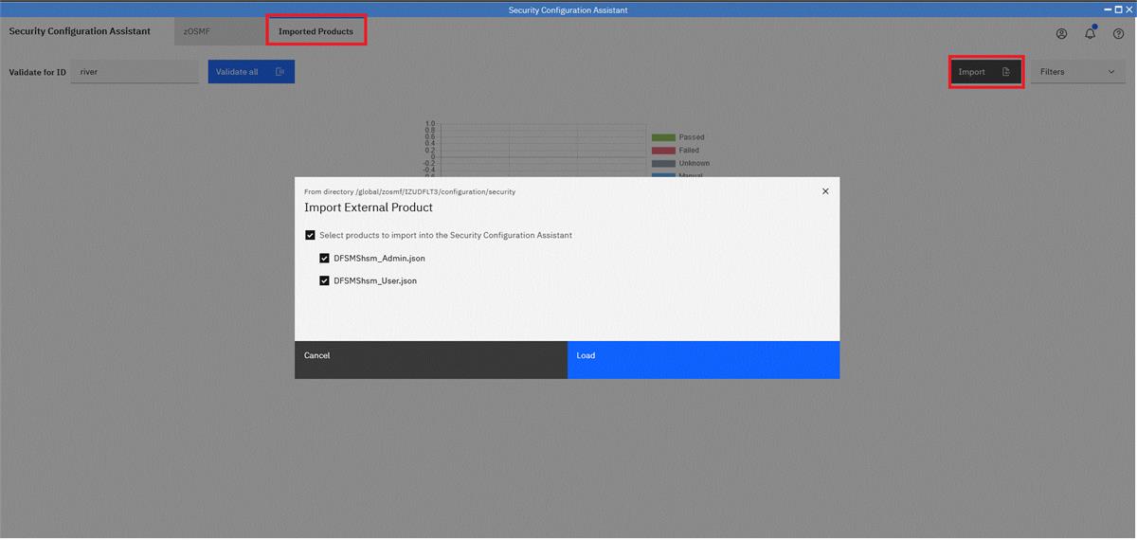Viewport: 1137px width, 540px height.
Task: Focus the Validate for ID field
Action: coord(135,72)
